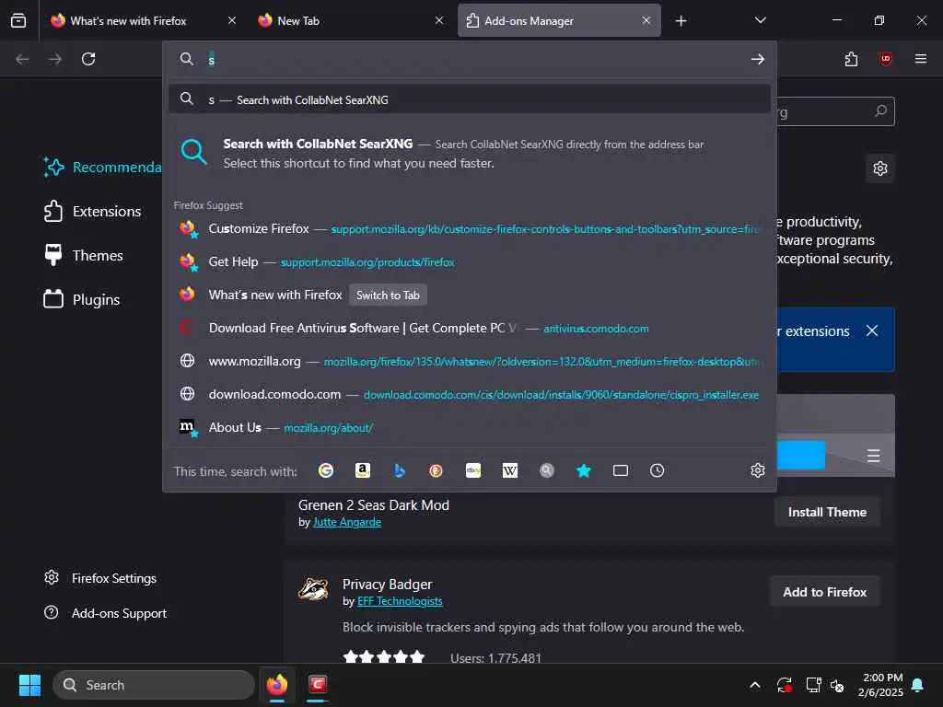Image resolution: width=943 pixels, height=707 pixels.
Task: Open Extensions category in sidebar
Action: pyautogui.click(x=93, y=212)
